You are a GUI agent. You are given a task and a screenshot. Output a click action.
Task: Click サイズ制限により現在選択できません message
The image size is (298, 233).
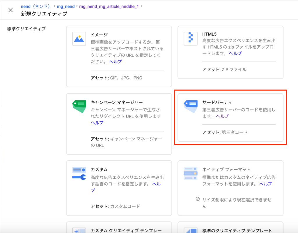pyautogui.click(x=237, y=203)
